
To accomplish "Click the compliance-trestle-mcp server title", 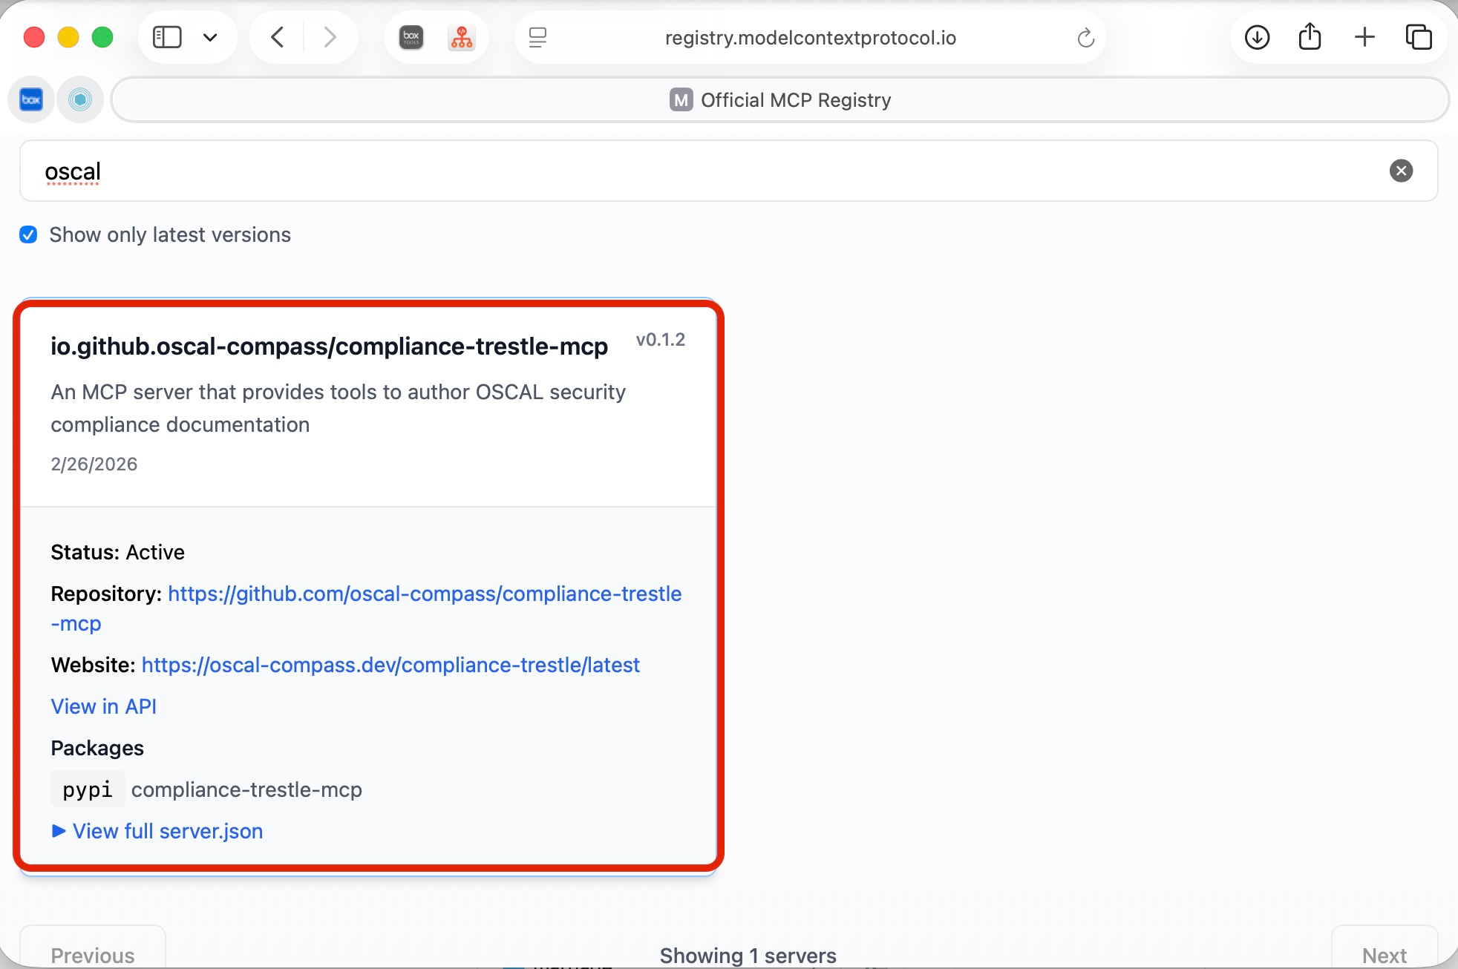I will [x=329, y=346].
